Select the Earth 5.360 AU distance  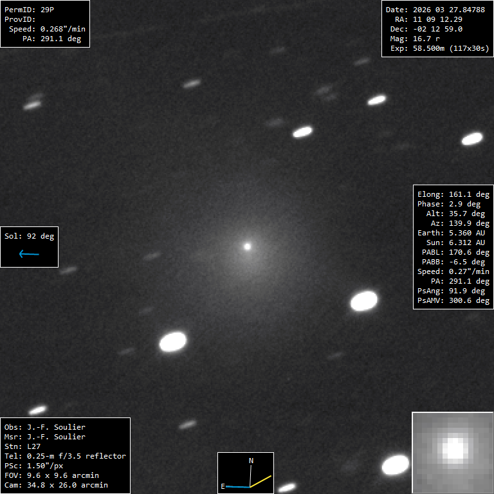[x=453, y=233]
